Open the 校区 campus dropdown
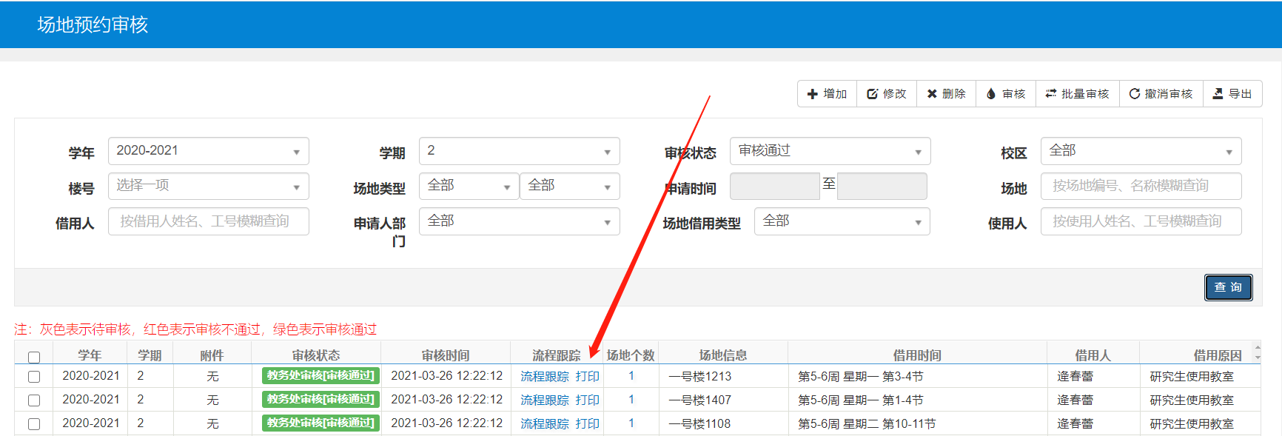1282x436 pixels. point(1141,151)
